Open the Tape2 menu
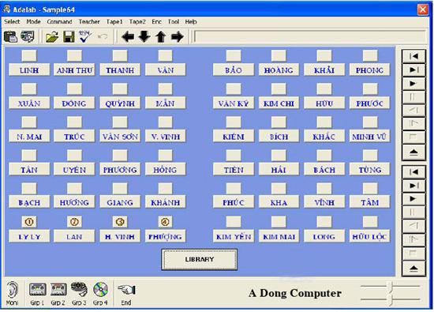 point(137,21)
